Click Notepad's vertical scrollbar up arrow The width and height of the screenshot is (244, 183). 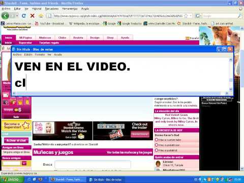[x=231, y=59]
